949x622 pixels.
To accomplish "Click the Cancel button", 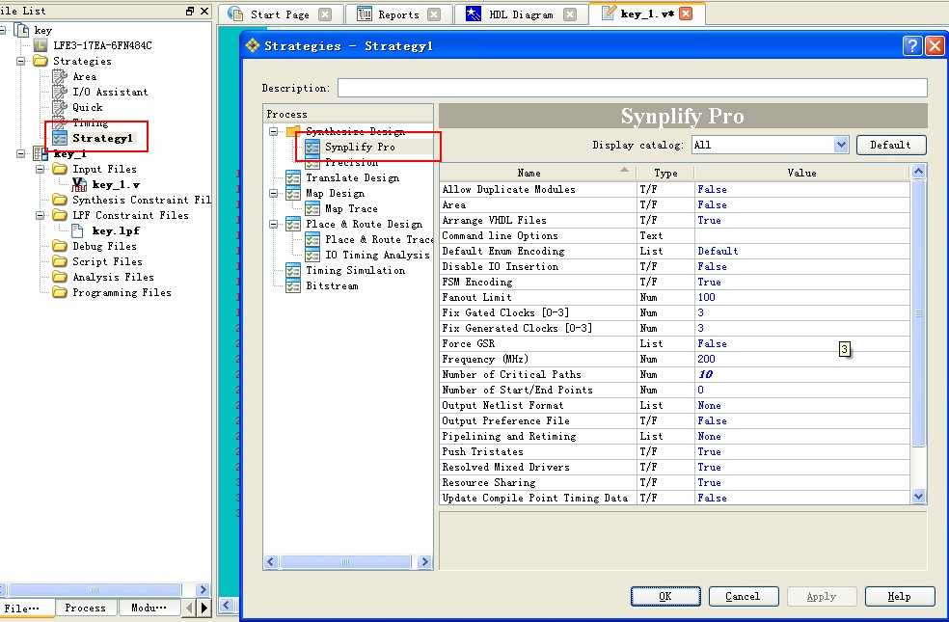I will pyautogui.click(x=743, y=597).
